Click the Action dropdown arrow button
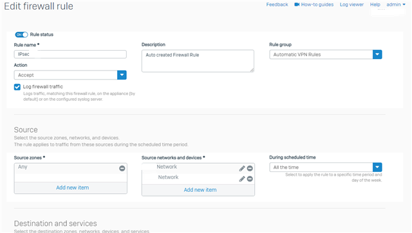The width and height of the screenshot is (412, 233). click(x=122, y=75)
